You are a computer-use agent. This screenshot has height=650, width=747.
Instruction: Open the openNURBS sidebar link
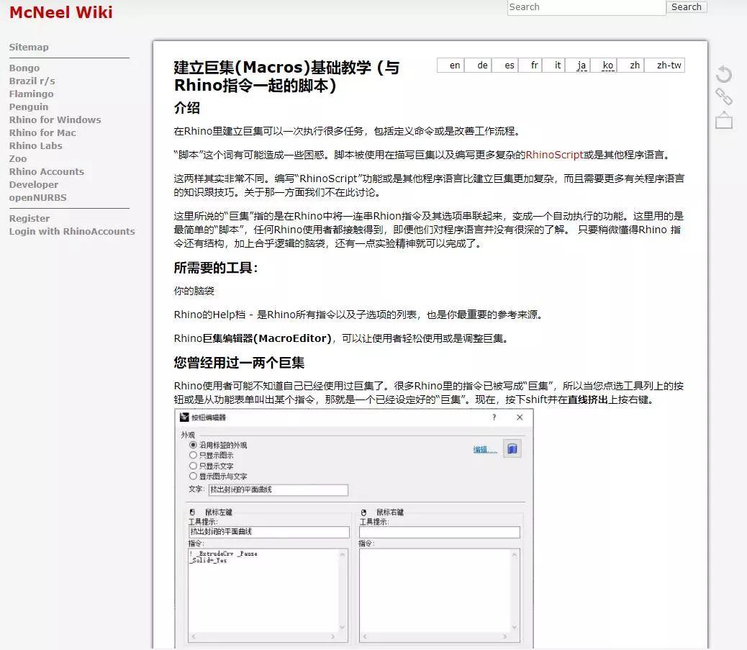click(x=37, y=198)
